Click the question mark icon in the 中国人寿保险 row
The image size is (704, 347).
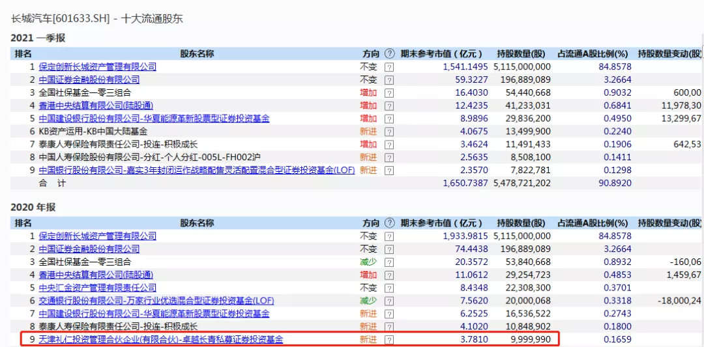pos(389,158)
